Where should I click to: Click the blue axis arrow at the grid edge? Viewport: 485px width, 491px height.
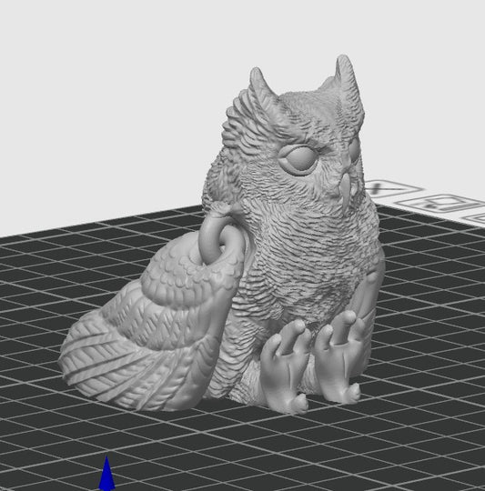pos(106,473)
